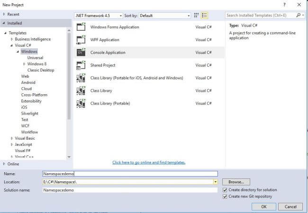Open the .NET Framework 4.5 dropdown

pos(99,16)
